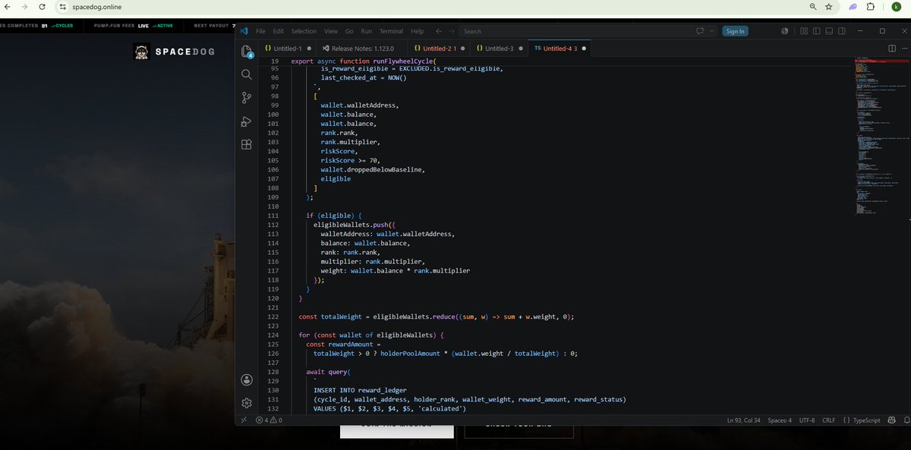Open the editor More Actions ellipsis
Screen dimensions: 911x450
click(x=903, y=48)
